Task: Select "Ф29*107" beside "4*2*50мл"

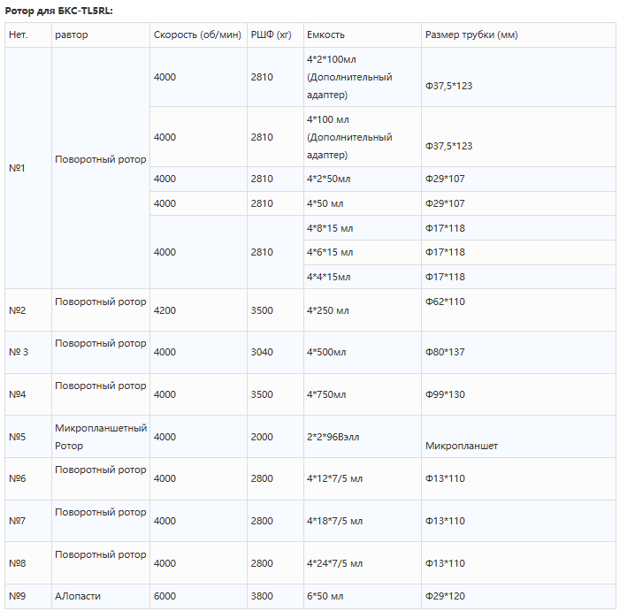Action: point(445,179)
